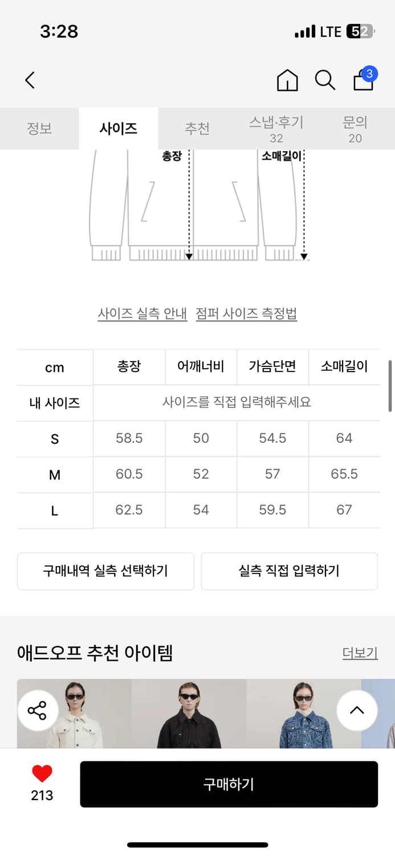Screen dimensions: 395x856
Task: Open the 추천 tab
Action: [x=197, y=128]
